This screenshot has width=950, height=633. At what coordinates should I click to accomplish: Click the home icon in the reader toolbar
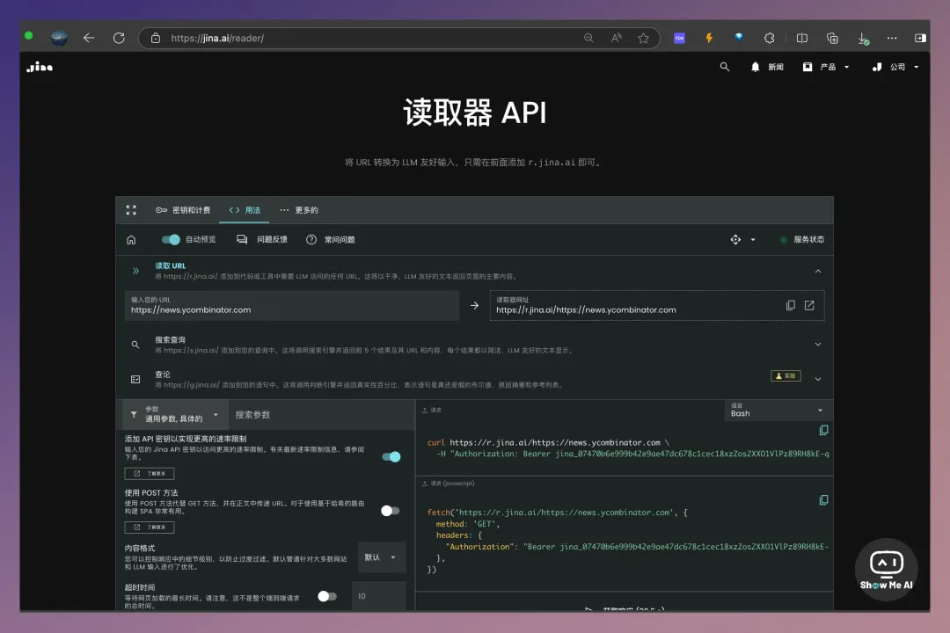[x=131, y=240]
